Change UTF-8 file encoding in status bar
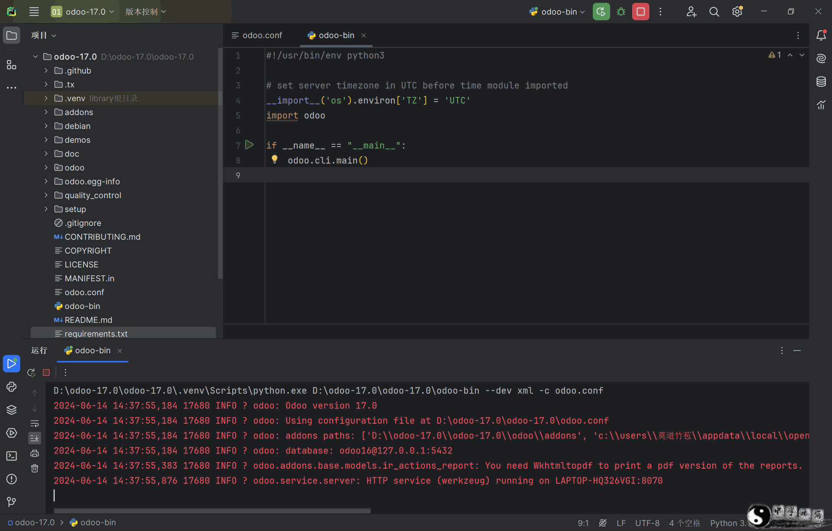 (x=647, y=523)
